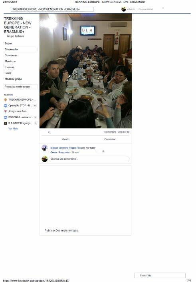The width and height of the screenshot is (196, 282).
Task: Open the Discussão section
Action: point(20,50)
